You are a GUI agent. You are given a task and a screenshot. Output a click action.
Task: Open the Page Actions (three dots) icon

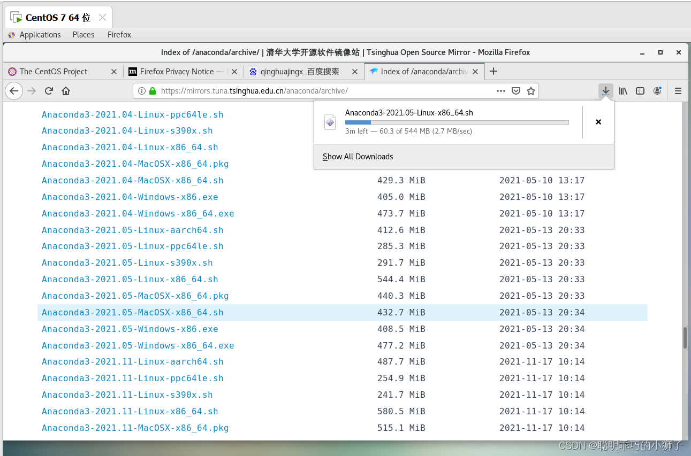coord(500,91)
